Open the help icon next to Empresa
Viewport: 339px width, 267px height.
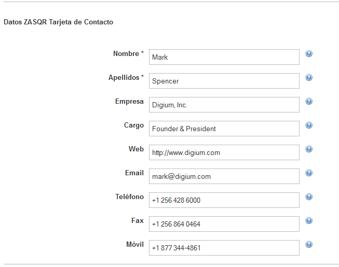tap(309, 102)
